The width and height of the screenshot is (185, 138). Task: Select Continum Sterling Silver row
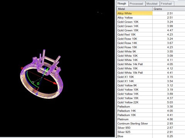coord(151,123)
